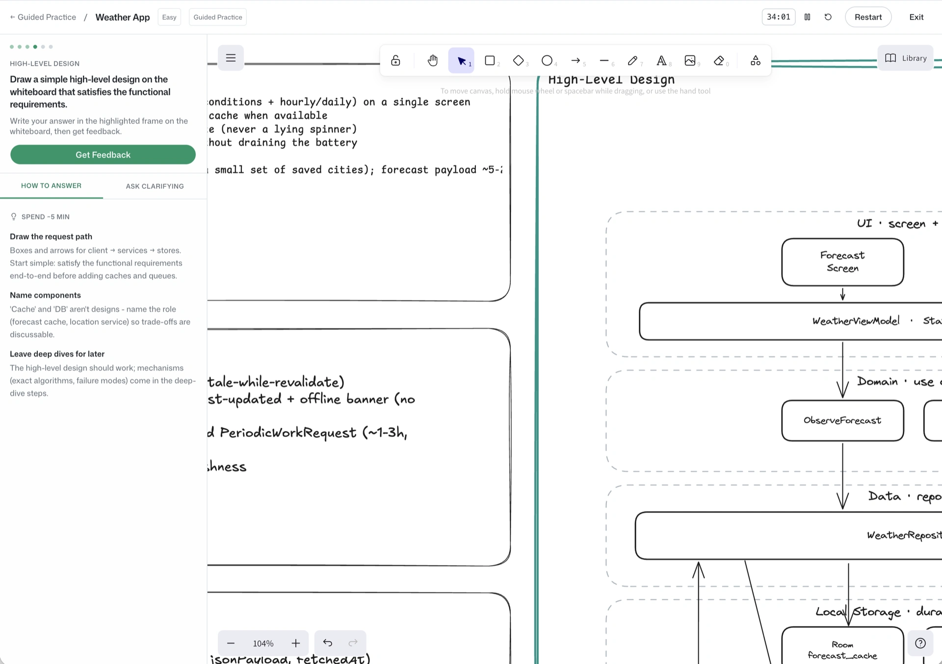Click 'Leave deep dives for later' heading

point(57,354)
